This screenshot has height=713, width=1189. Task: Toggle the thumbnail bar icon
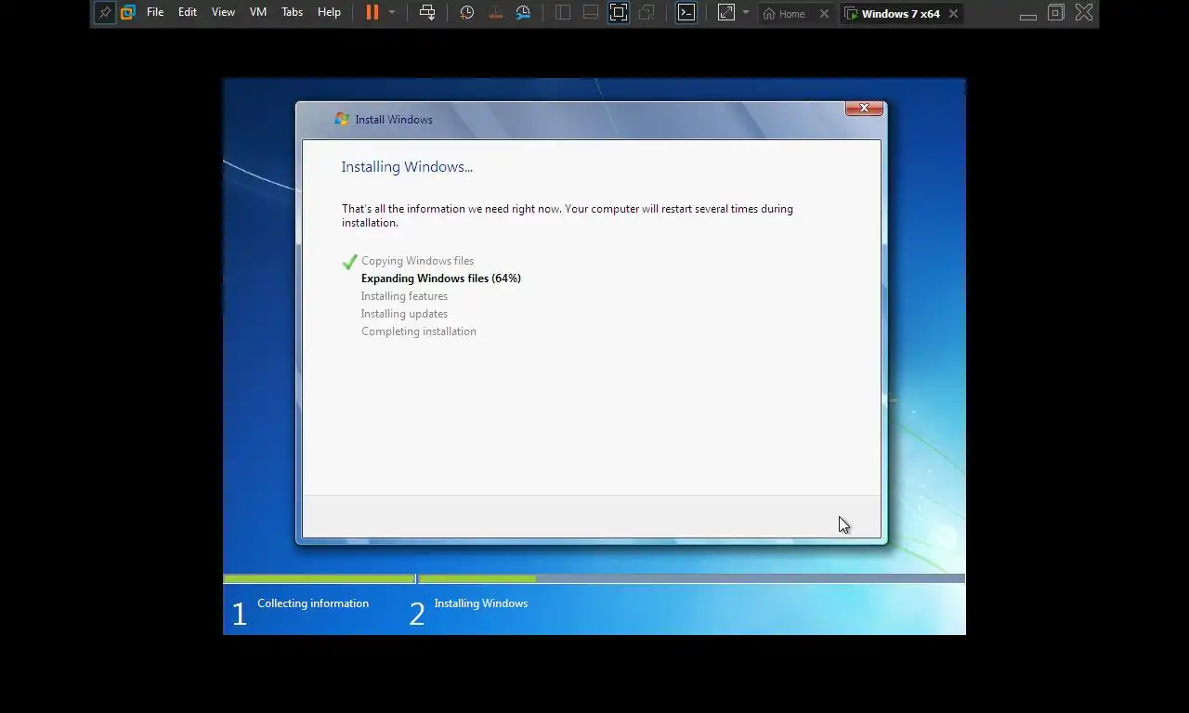tap(591, 13)
